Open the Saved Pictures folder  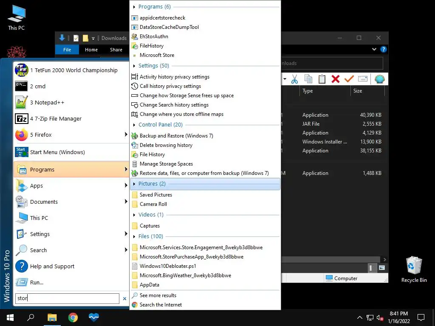click(x=205, y=194)
